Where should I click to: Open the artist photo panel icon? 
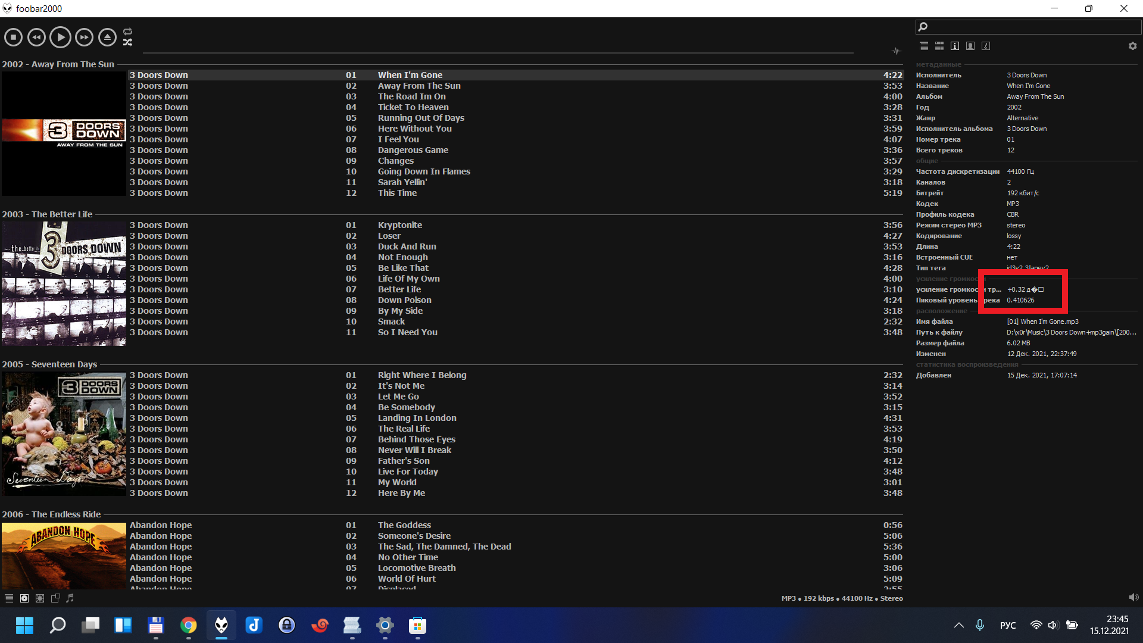[970, 46]
